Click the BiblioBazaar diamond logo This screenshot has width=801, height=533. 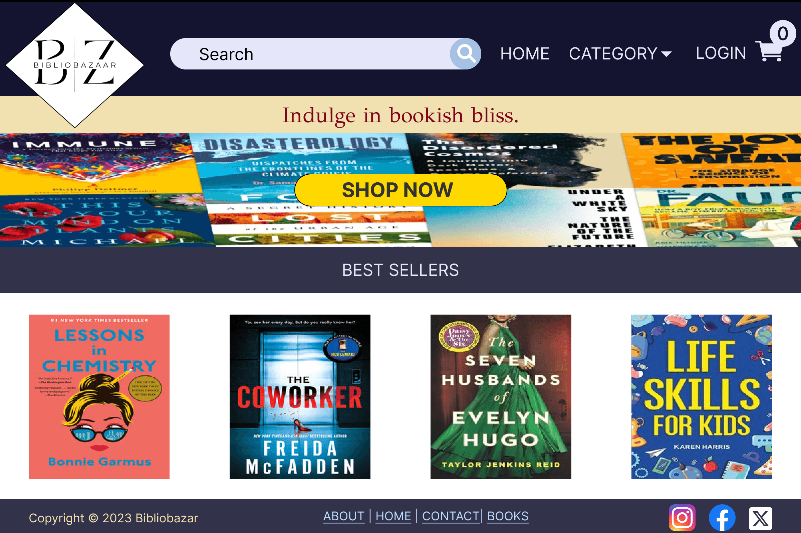tap(75, 64)
